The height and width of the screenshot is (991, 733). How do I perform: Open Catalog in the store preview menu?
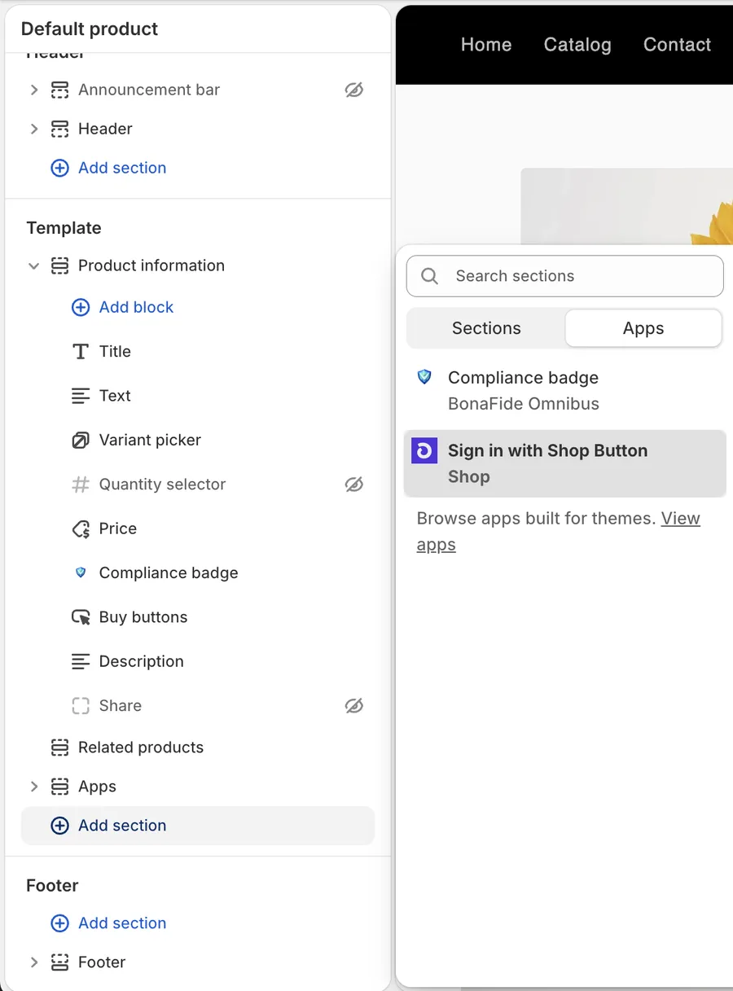click(x=577, y=45)
